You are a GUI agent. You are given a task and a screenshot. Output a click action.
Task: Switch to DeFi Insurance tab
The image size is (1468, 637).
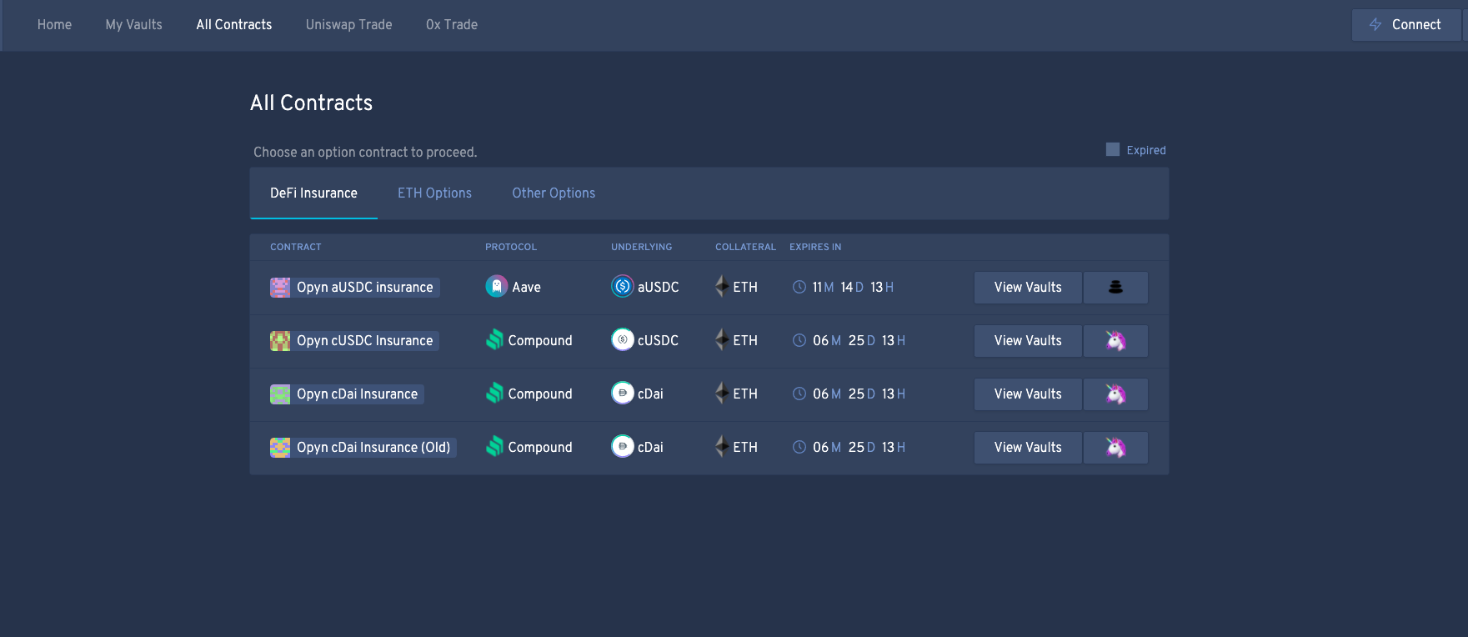(x=313, y=193)
